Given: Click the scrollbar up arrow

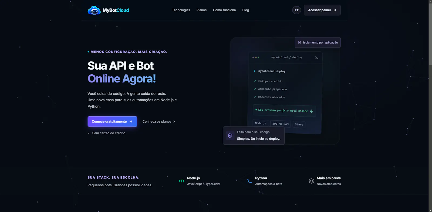Looking at the screenshot, I should click(x=430, y=2).
